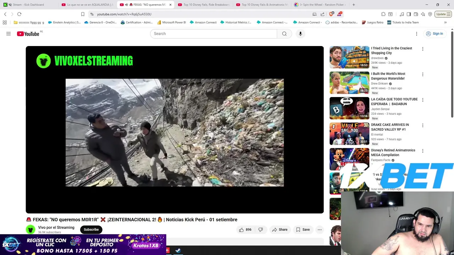Open Dangerous Waterslide video thumbnail
454x255 pixels.
click(x=349, y=83)
